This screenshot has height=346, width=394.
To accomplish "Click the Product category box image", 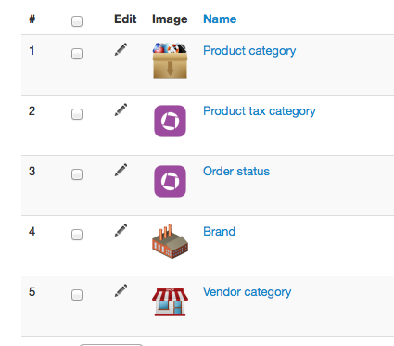I will click(170, 60).
